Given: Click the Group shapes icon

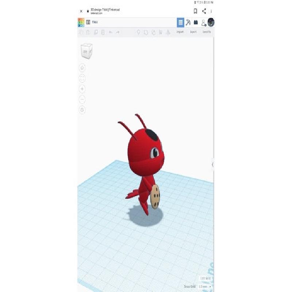Looking at the screenshot, I should [146, 32].
